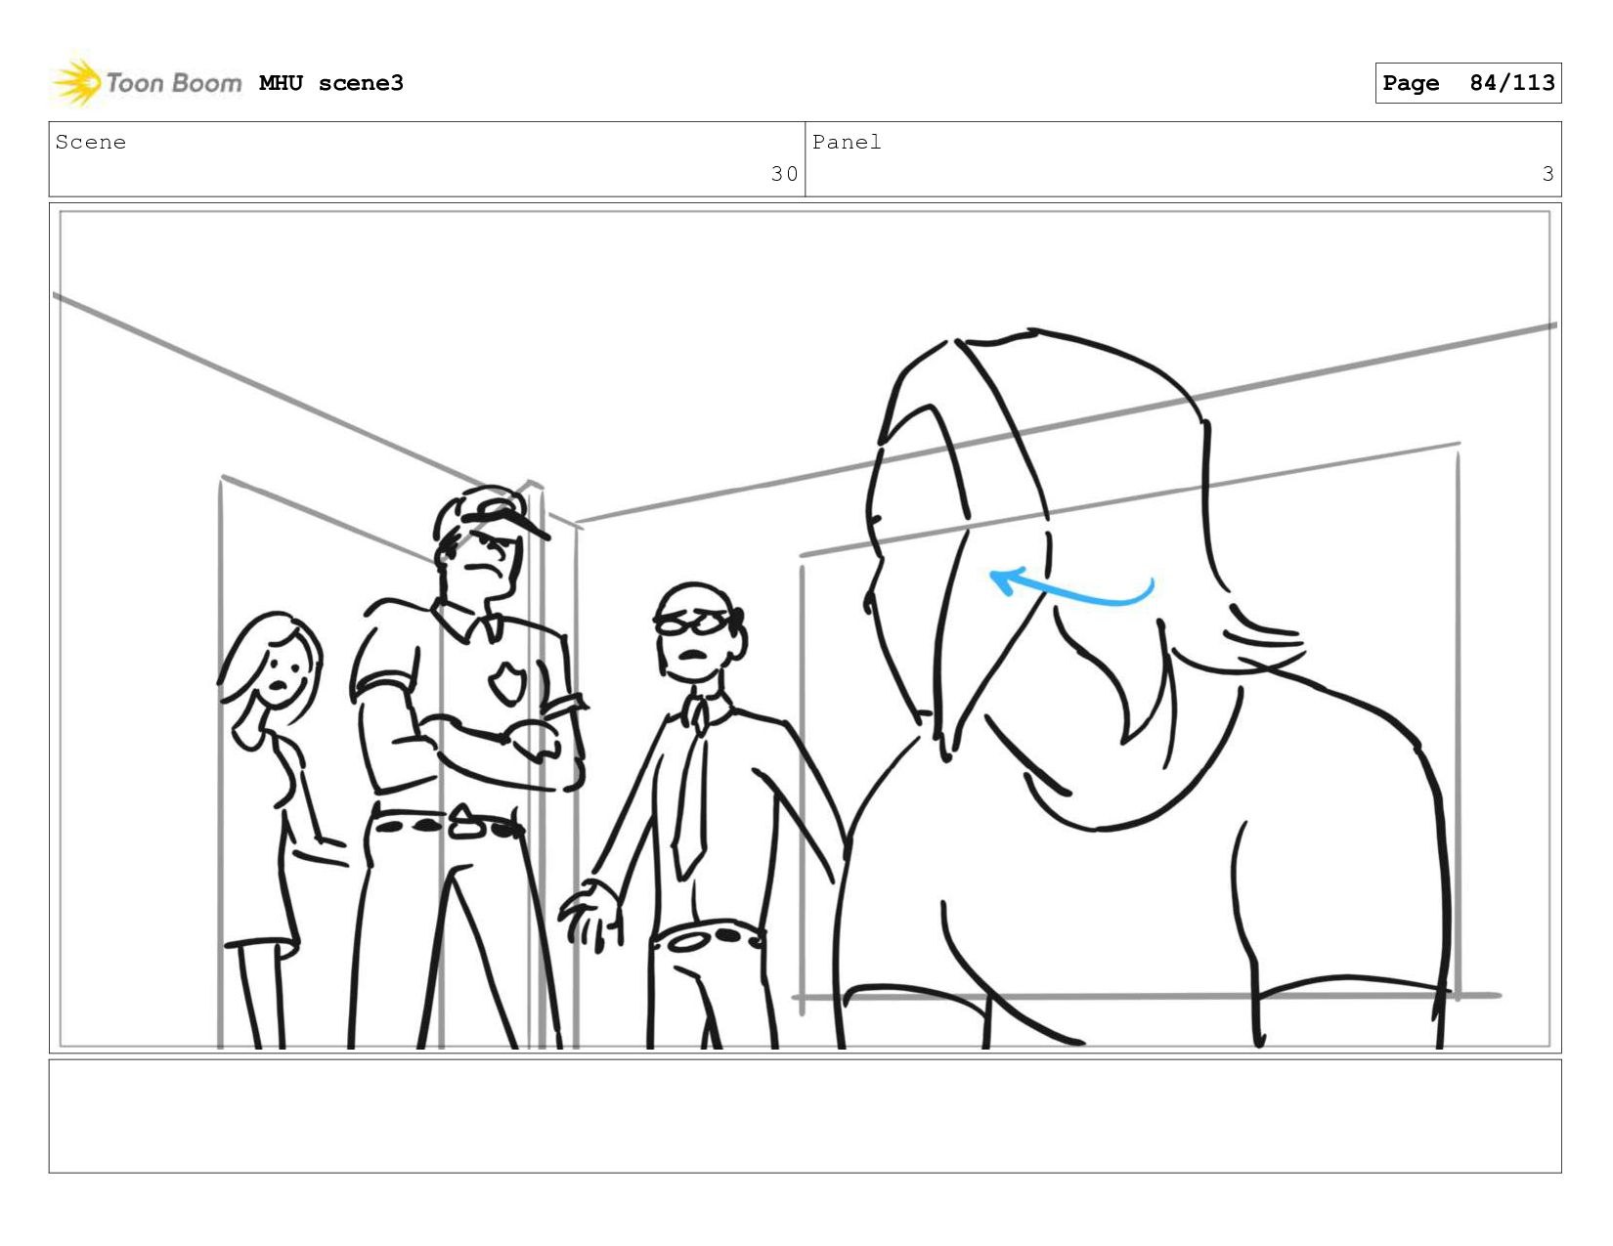Click the 'MHU scene3' title text
The height and width of the screenshot is (1246, 1613).
(x=331, y=83)
